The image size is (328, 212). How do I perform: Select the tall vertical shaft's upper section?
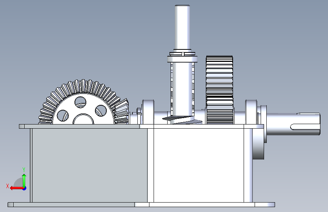coord(182,27)
